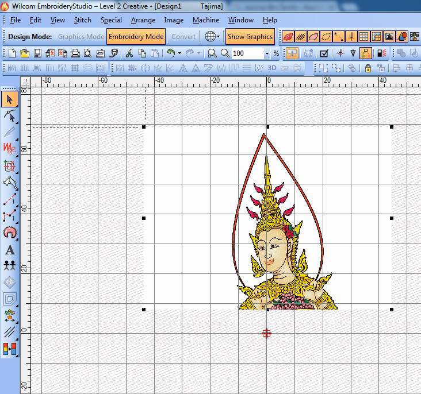Viewport: 421px width, 394px height.
Task: Toggle show vector shapes icon
Action: pos(402,37)
